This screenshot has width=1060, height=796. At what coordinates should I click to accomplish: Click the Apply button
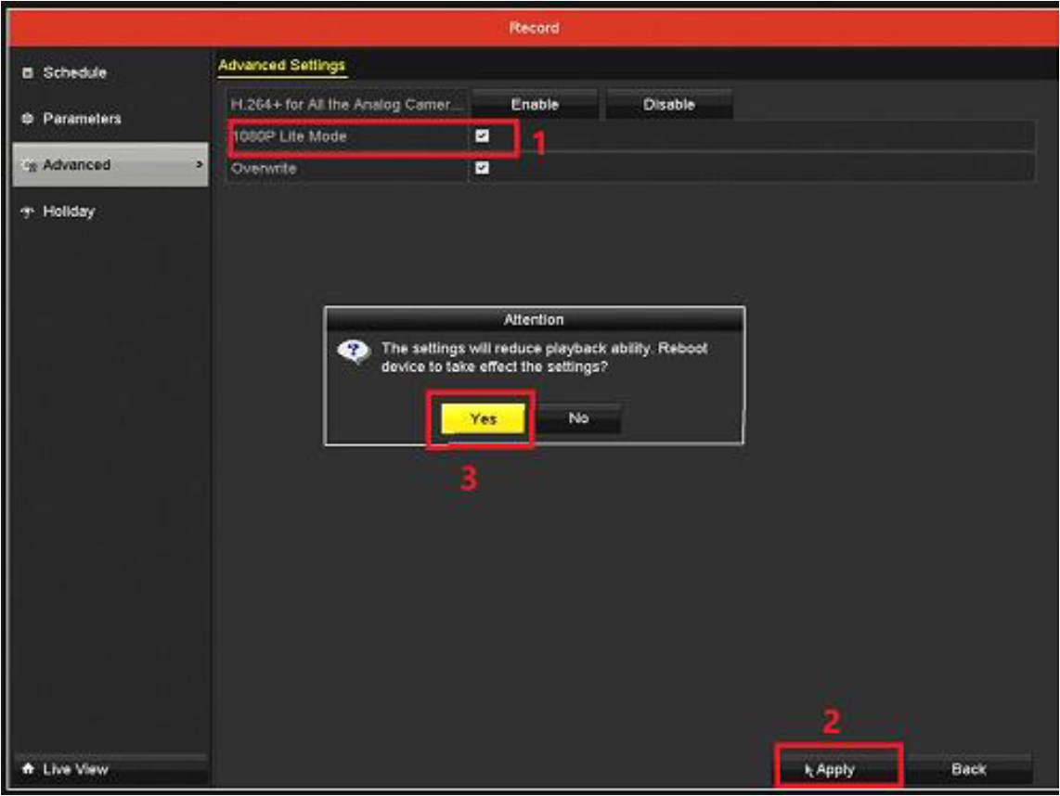[834, 770]
